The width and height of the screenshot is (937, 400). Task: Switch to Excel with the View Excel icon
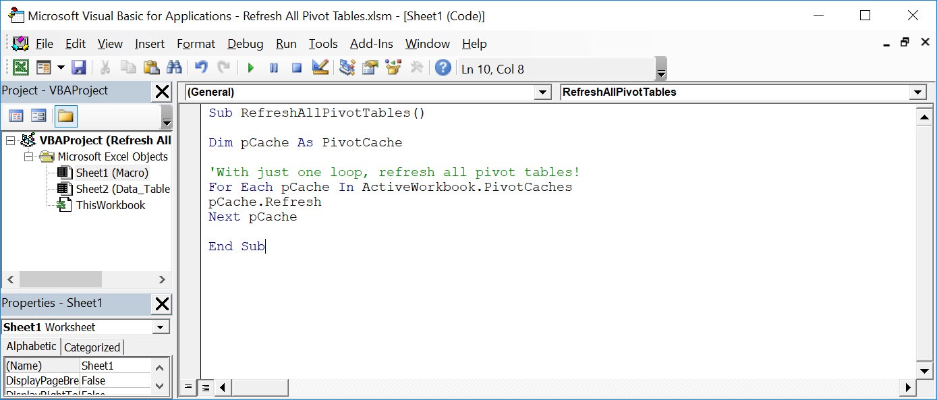(x=20, y=67)
